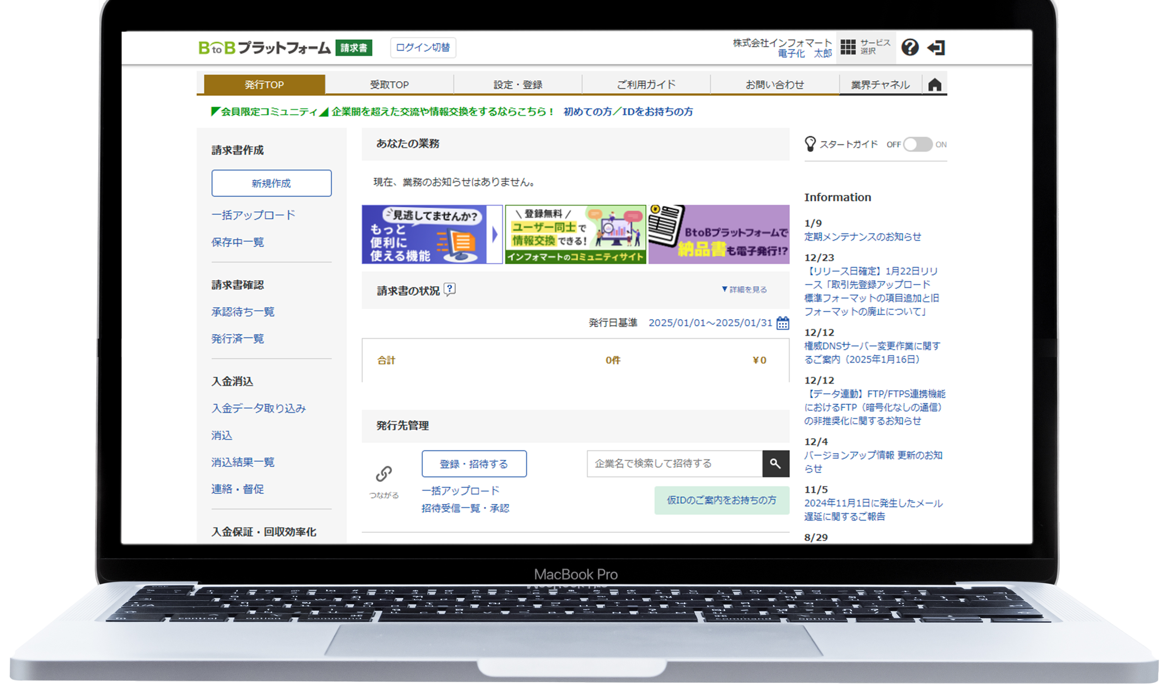Image resolution: width=1167 pixels, height=689 pixels.
Task: Click the 現在、業務のお知らせはありません text
Action: pyautogui.click(x=455, y=182)
